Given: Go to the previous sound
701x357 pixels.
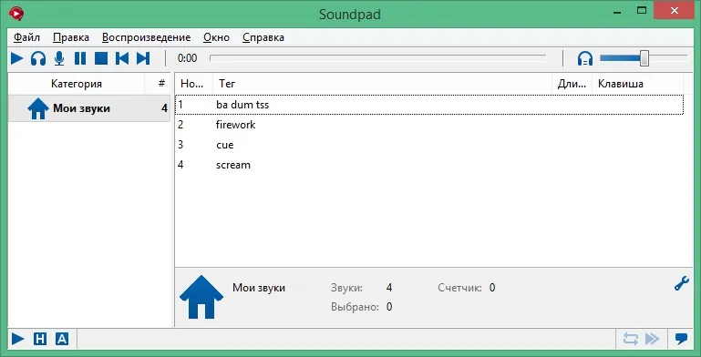Looking at the screenshot, I should (122, 58).
